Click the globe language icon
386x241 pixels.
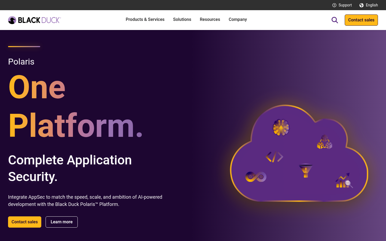point(362,5)
